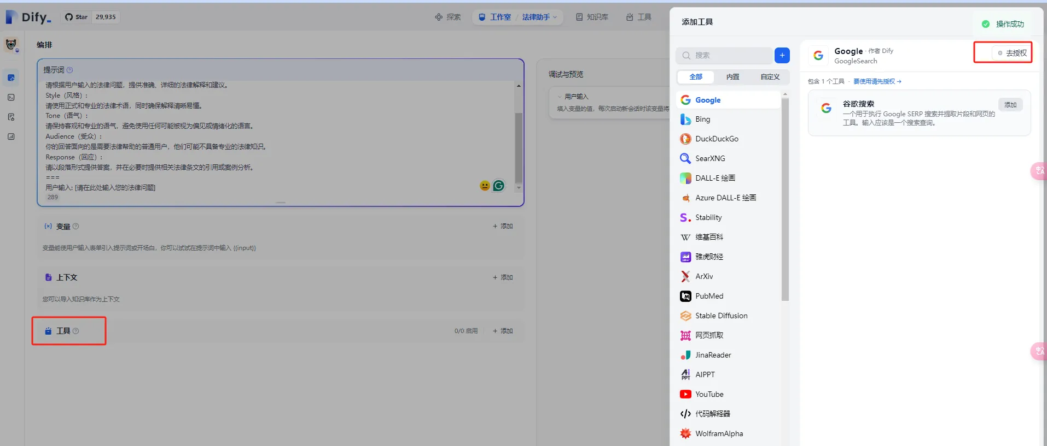Click the tool list scrollbar
The height and width of the screenshot is (446, 1047).
click(785, 199)
